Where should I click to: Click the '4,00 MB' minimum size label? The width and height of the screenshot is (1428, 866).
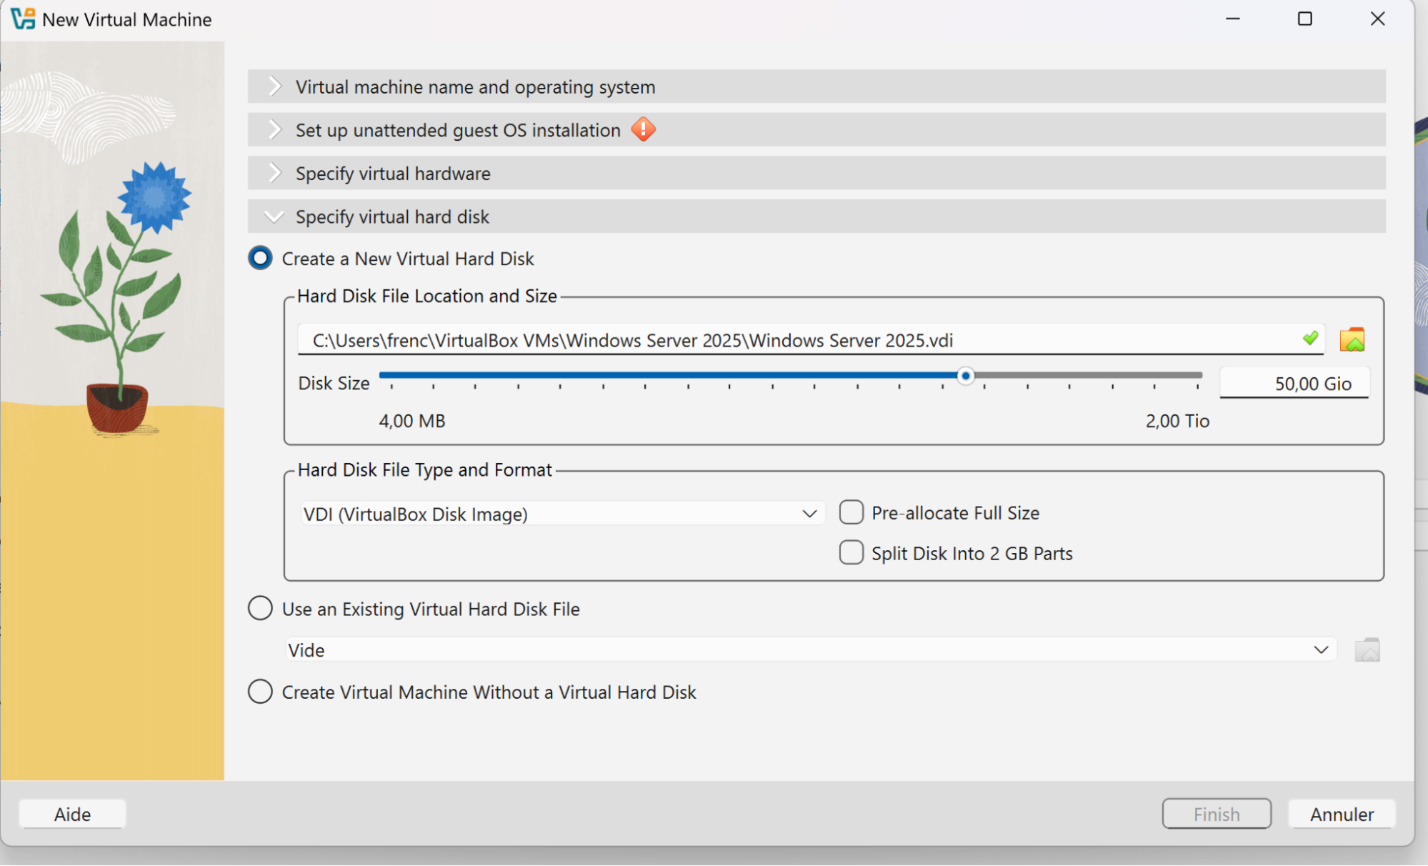(x=412, y=421)
